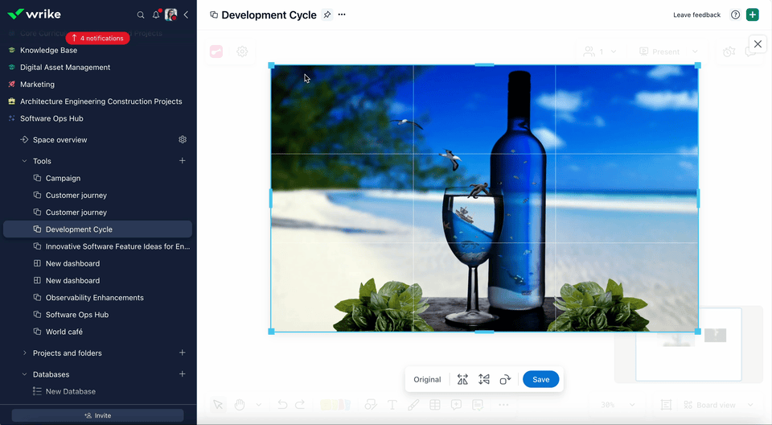
Task: Select Development Cycle in the sidebar
Action: 97,229
